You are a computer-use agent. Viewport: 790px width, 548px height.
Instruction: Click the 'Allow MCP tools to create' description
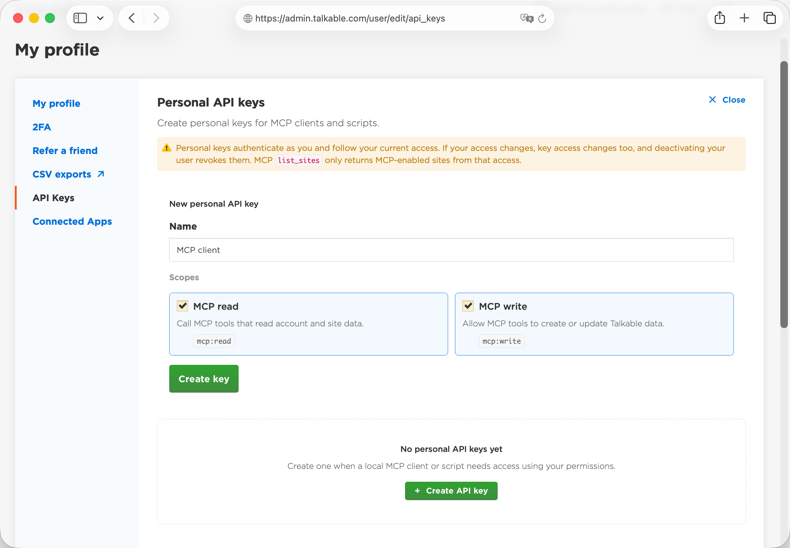coord(564,324)
